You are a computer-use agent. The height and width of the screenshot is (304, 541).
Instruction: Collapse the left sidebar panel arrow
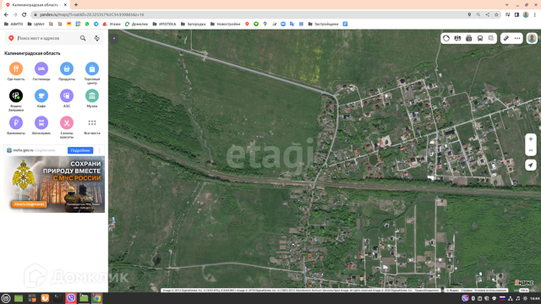(114, 38)
